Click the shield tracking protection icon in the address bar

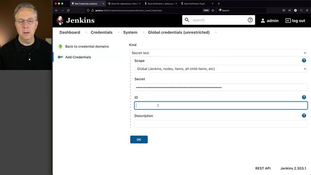point(88,10)
